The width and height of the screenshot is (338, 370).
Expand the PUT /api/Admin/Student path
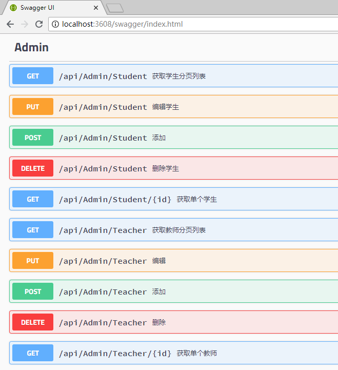pyautogui.click(x=103, y=107)
